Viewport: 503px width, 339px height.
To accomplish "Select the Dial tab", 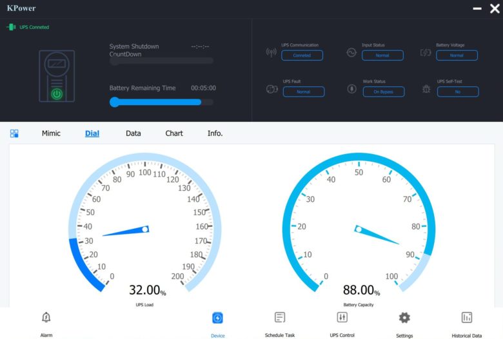I will click(x=92, y=133).
